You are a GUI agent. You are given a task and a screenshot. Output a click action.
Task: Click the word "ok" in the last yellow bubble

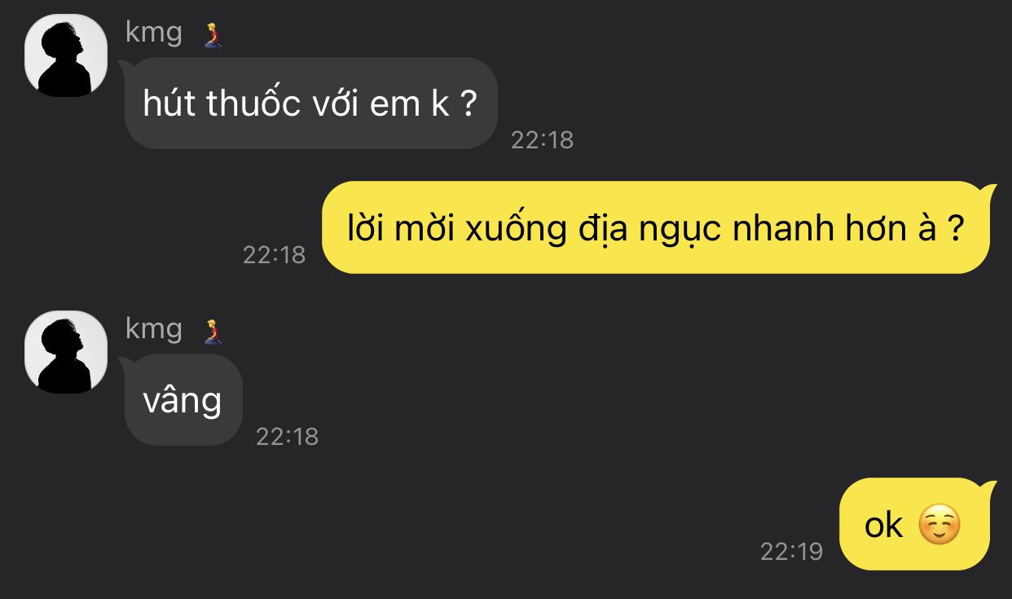884,526
